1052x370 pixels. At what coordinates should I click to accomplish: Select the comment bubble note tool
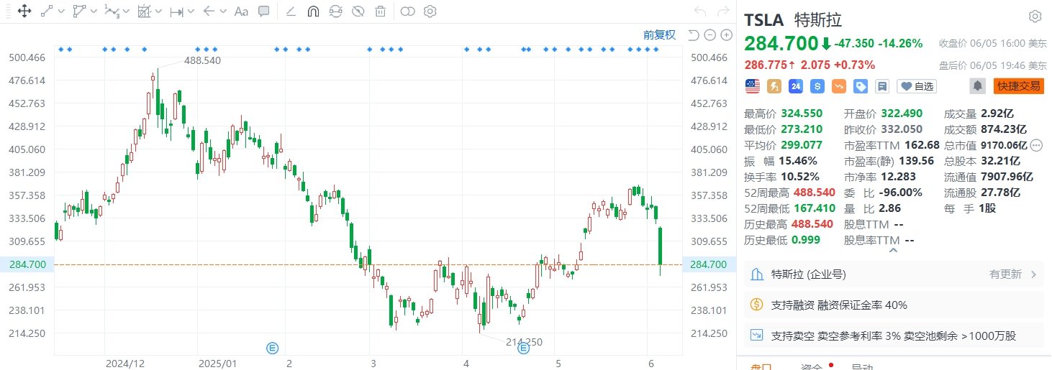pos(264,11)
